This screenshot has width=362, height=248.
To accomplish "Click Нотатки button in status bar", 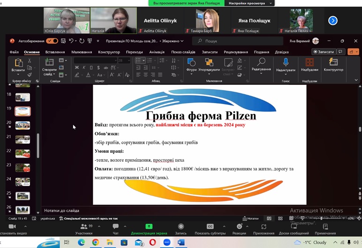I will (250, 218).
